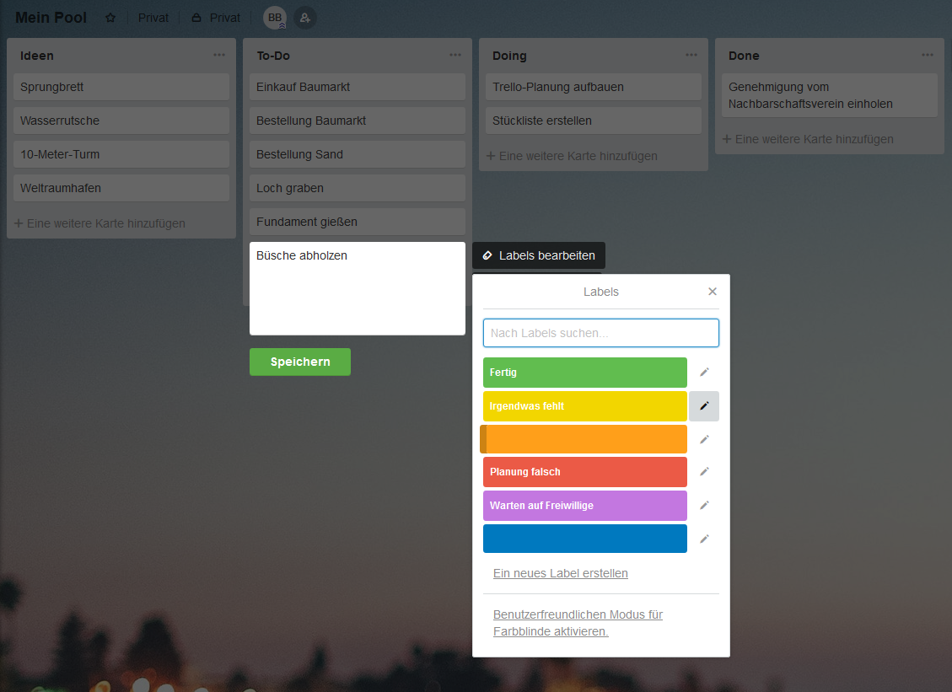Edit the orange label via pencil icon
The image size is (952, 692).
coord(704,439)
